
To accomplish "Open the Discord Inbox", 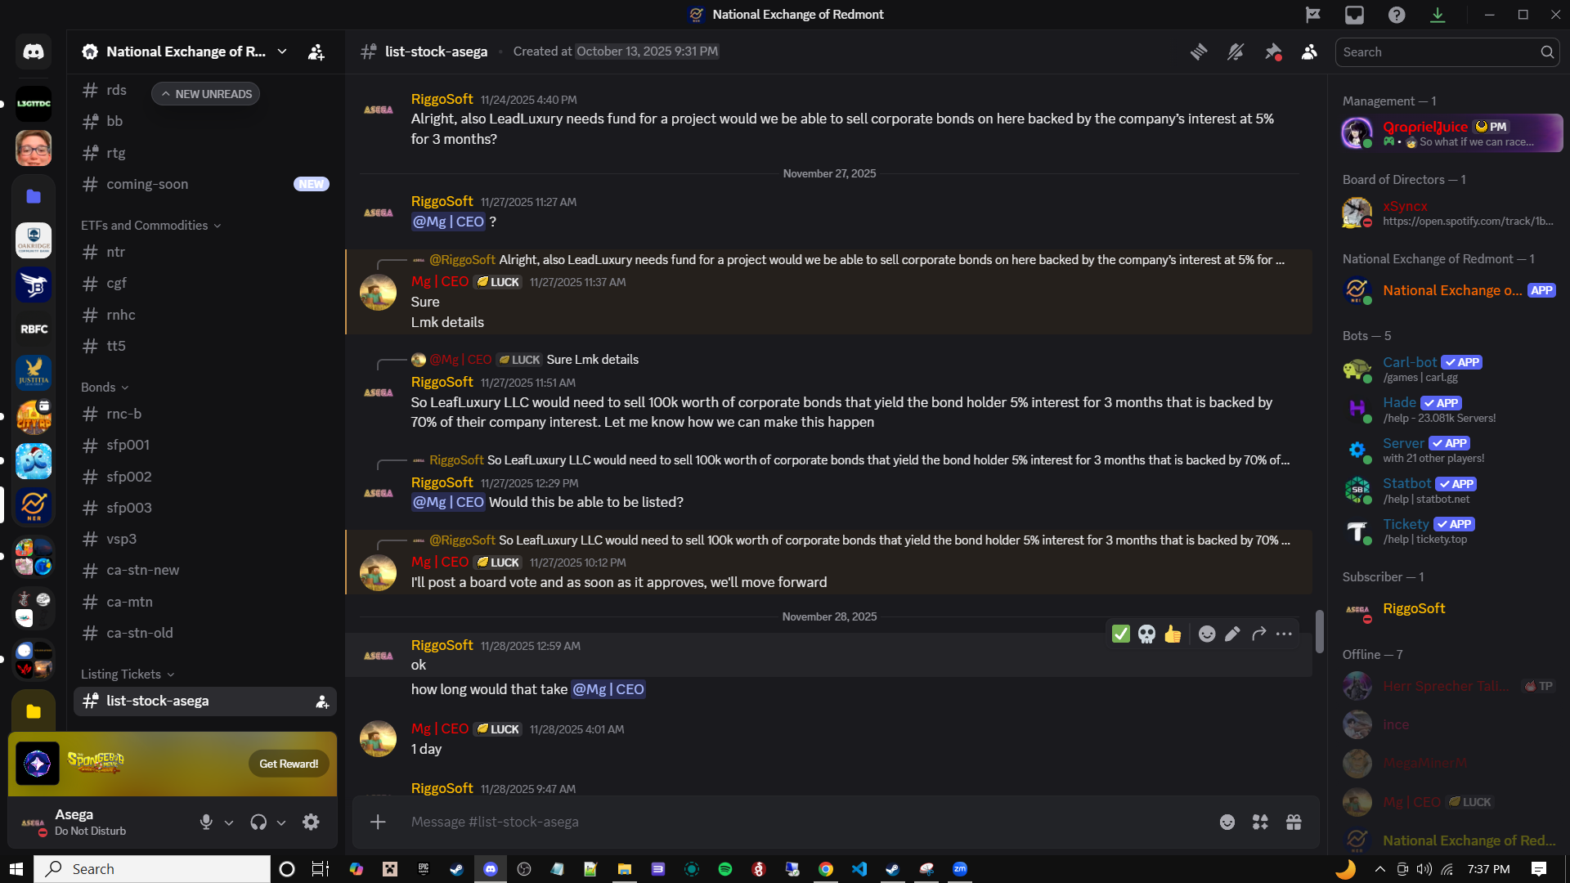I will point(1355,15).
